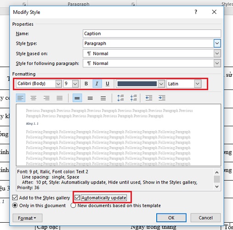This screenshot has height=230, width=233.
Task: Open the Style type dropdown
Action: [x=217, y=43]
